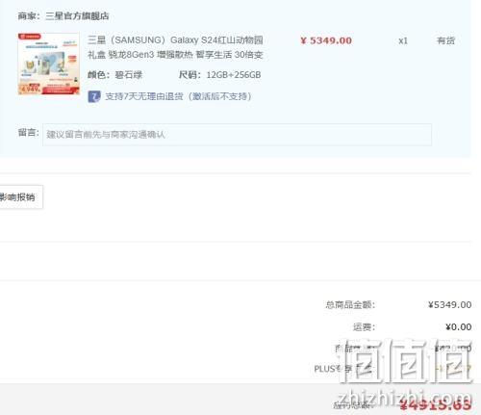This screenshot has width=481, height=415.
Task: Click the 有货 stock status text
Action: tap(445, 40)
